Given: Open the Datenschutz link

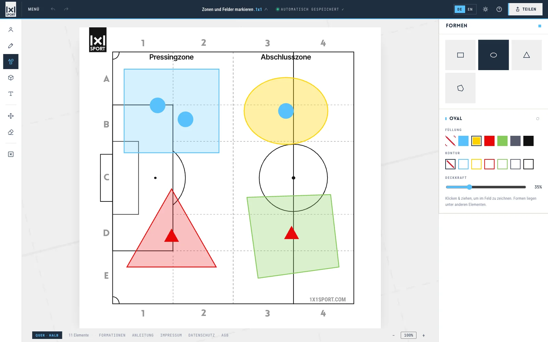Looking at the screenshot, I should pyautogui.click(x=201, y=335).
